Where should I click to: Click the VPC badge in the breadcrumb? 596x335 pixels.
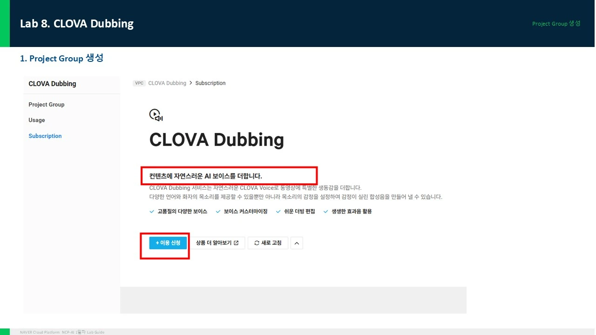point(139,83)
